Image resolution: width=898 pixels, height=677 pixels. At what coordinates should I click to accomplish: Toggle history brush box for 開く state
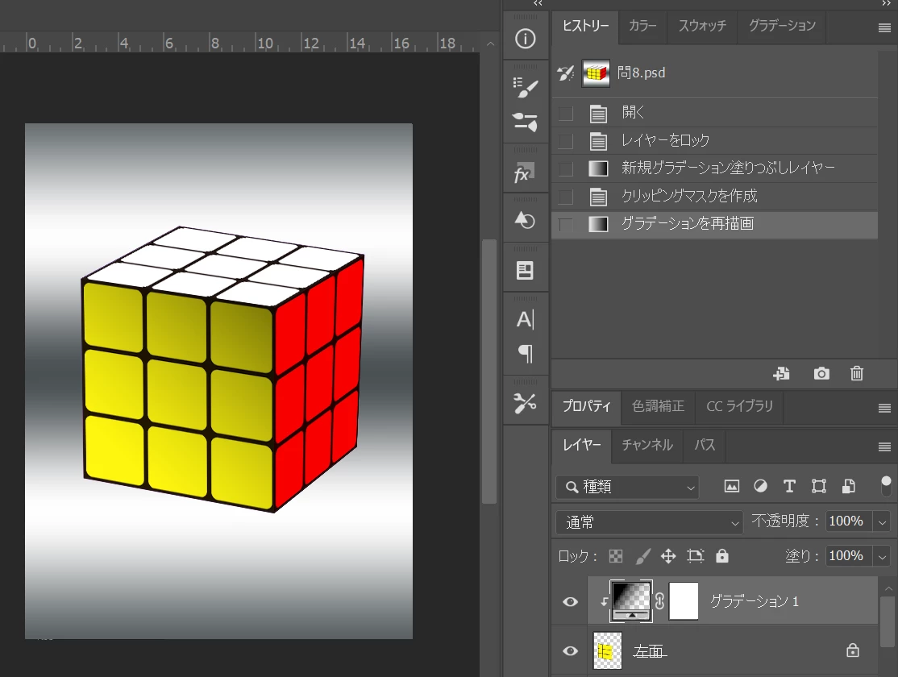click(x=566, y=114)
